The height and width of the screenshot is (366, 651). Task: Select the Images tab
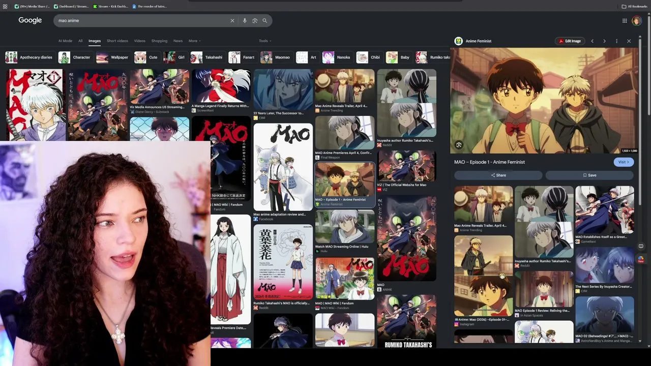point(95,41)
